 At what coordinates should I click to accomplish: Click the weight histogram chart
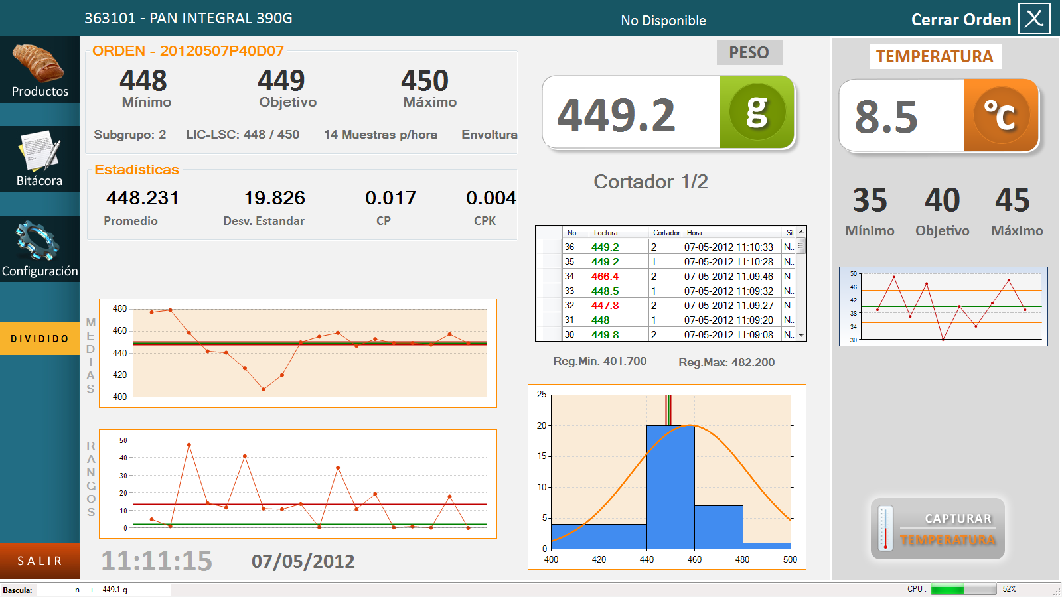667,477
